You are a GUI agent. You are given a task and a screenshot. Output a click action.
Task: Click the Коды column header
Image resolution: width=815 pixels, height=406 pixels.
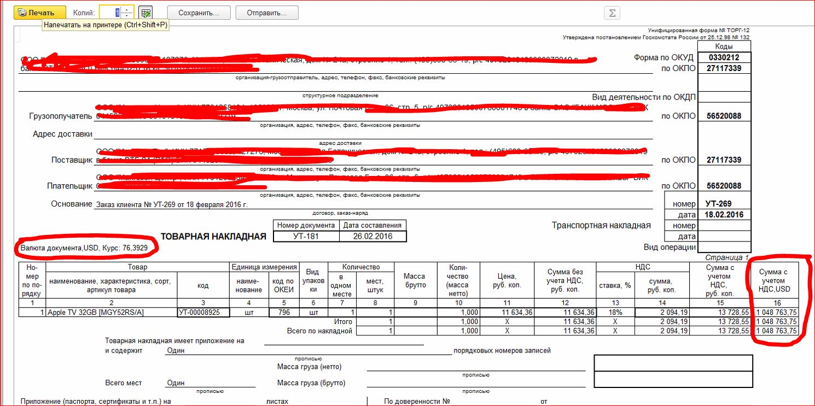[x=724, y=47]
